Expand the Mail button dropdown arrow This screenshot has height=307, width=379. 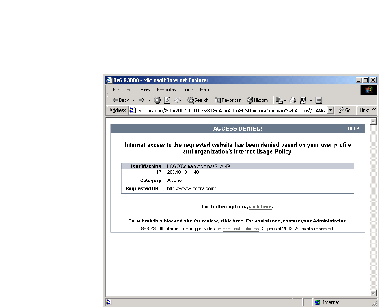coord(285,100)
